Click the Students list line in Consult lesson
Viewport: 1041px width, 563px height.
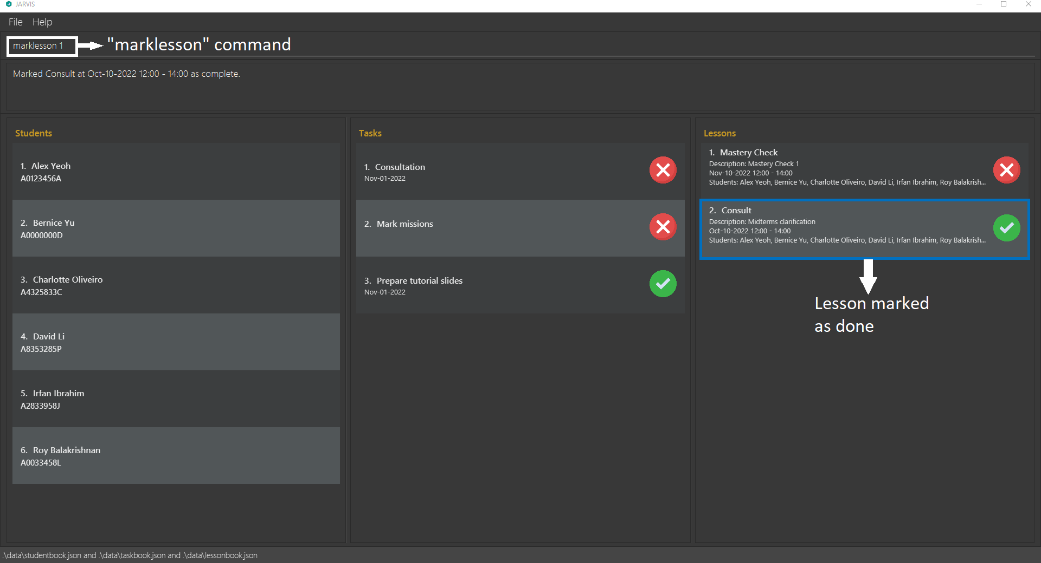pos(847,240)
